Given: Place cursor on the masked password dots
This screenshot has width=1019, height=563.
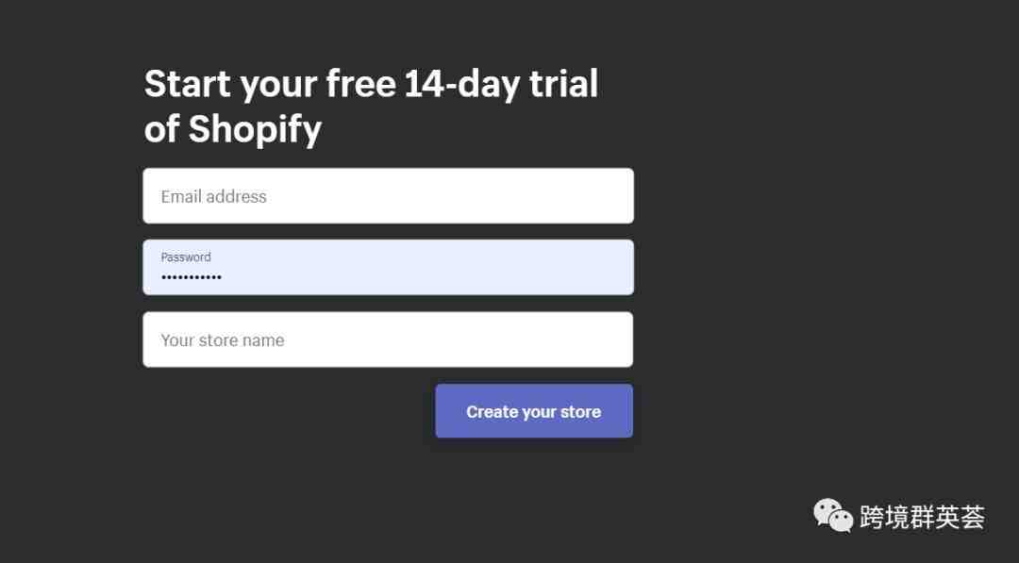Looking at the screenshot, I should [x=191, y=277].
